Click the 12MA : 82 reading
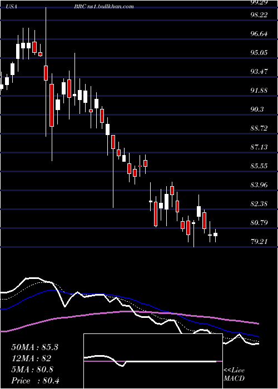 point(31,358)
